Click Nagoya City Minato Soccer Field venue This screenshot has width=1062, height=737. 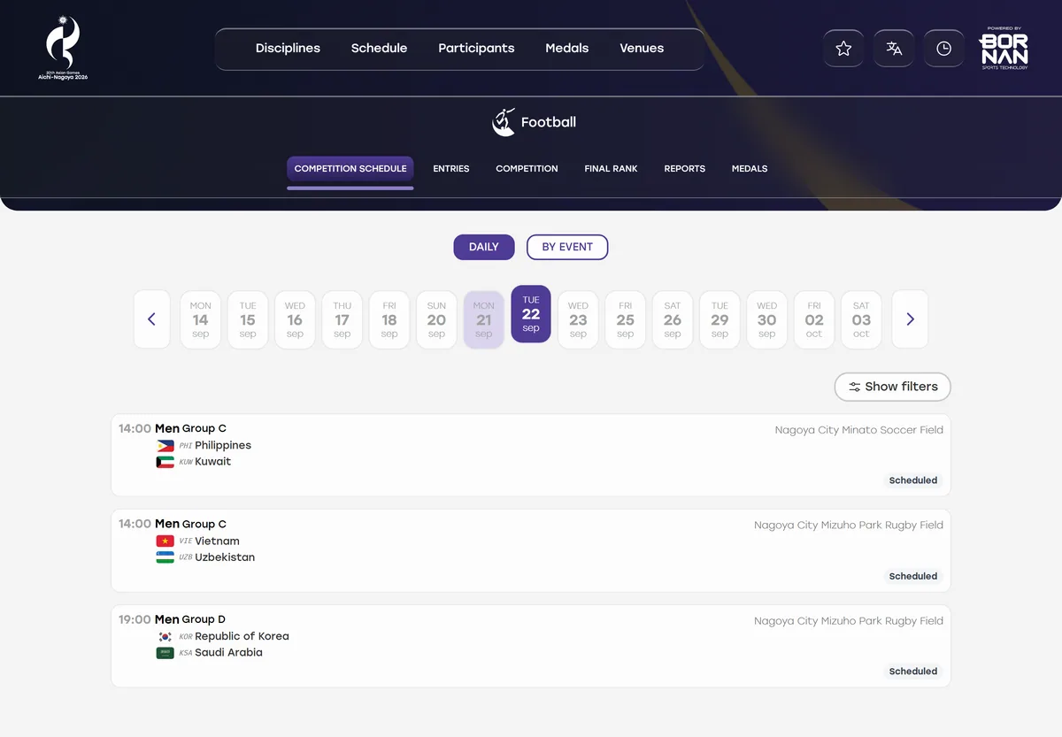tap(859, 430)
